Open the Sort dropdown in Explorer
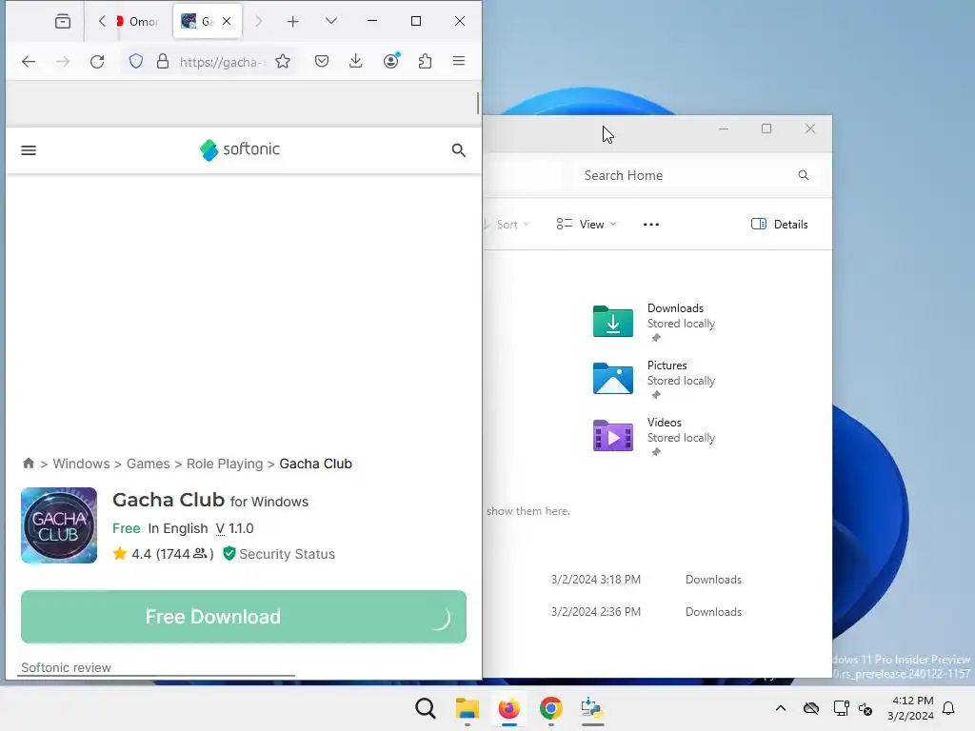 pyautogui.click(x=507, y=225)
